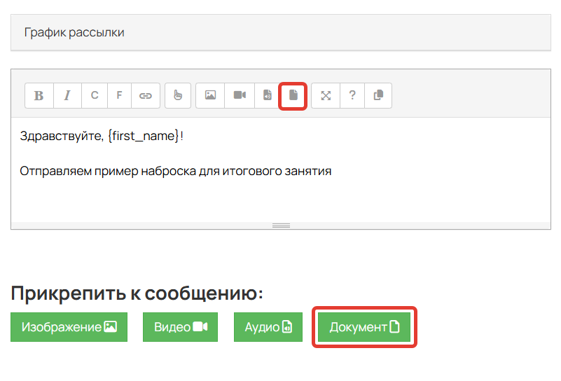561x381 pixels.
Task: Attach an image with Изображение button
Action: click(x=69, y=327)
